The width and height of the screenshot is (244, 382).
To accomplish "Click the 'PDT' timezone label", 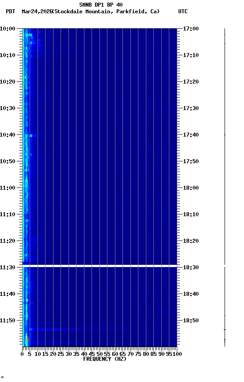I will tap(11, 11).
